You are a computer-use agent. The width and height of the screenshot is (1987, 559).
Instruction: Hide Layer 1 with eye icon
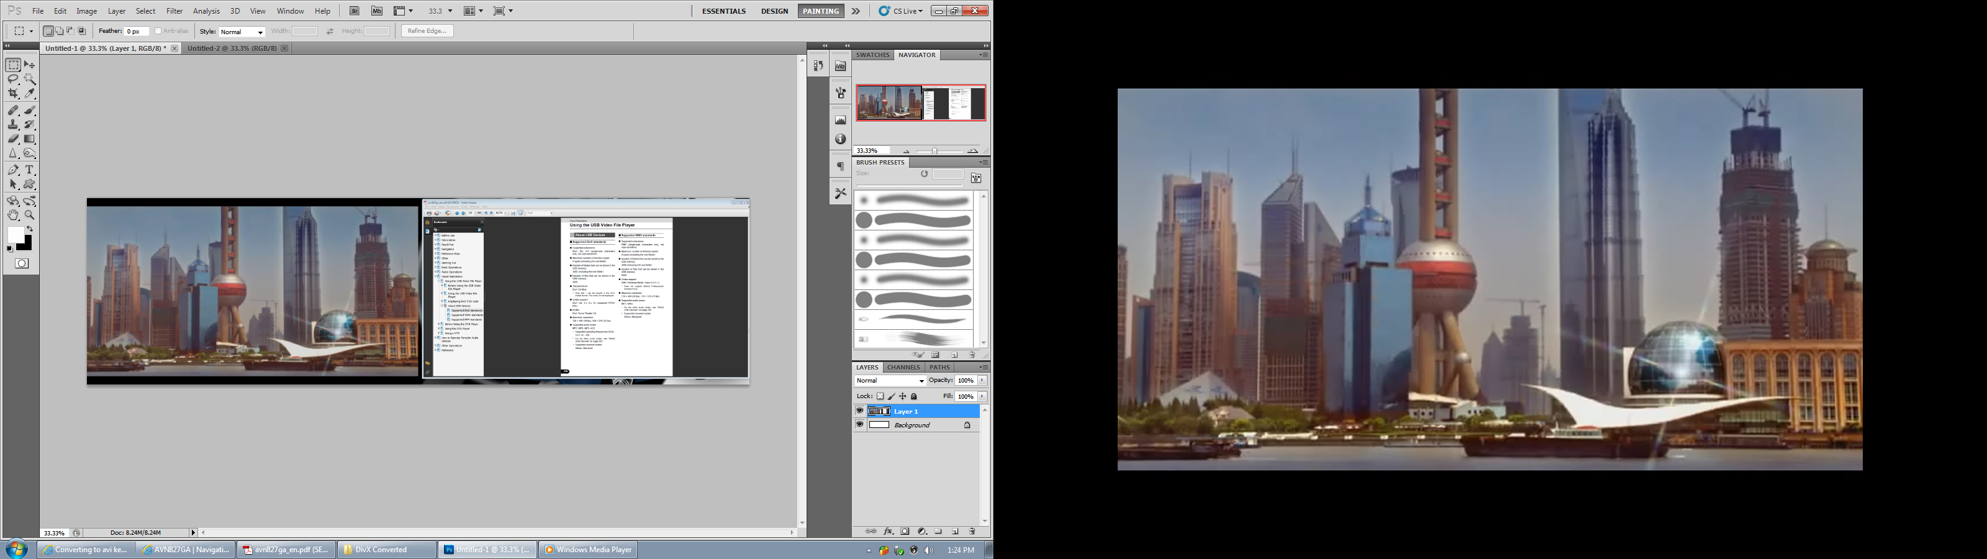pos(859,411)
